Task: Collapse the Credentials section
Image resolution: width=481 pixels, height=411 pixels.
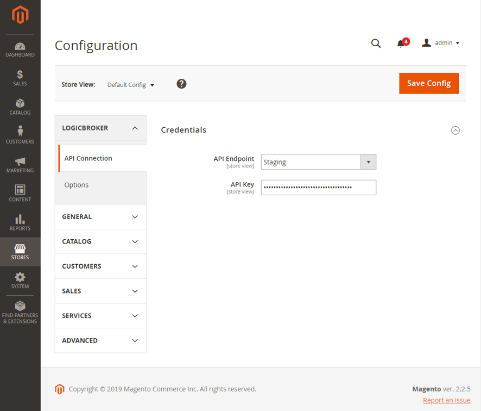Action: [x=455, y=130]
